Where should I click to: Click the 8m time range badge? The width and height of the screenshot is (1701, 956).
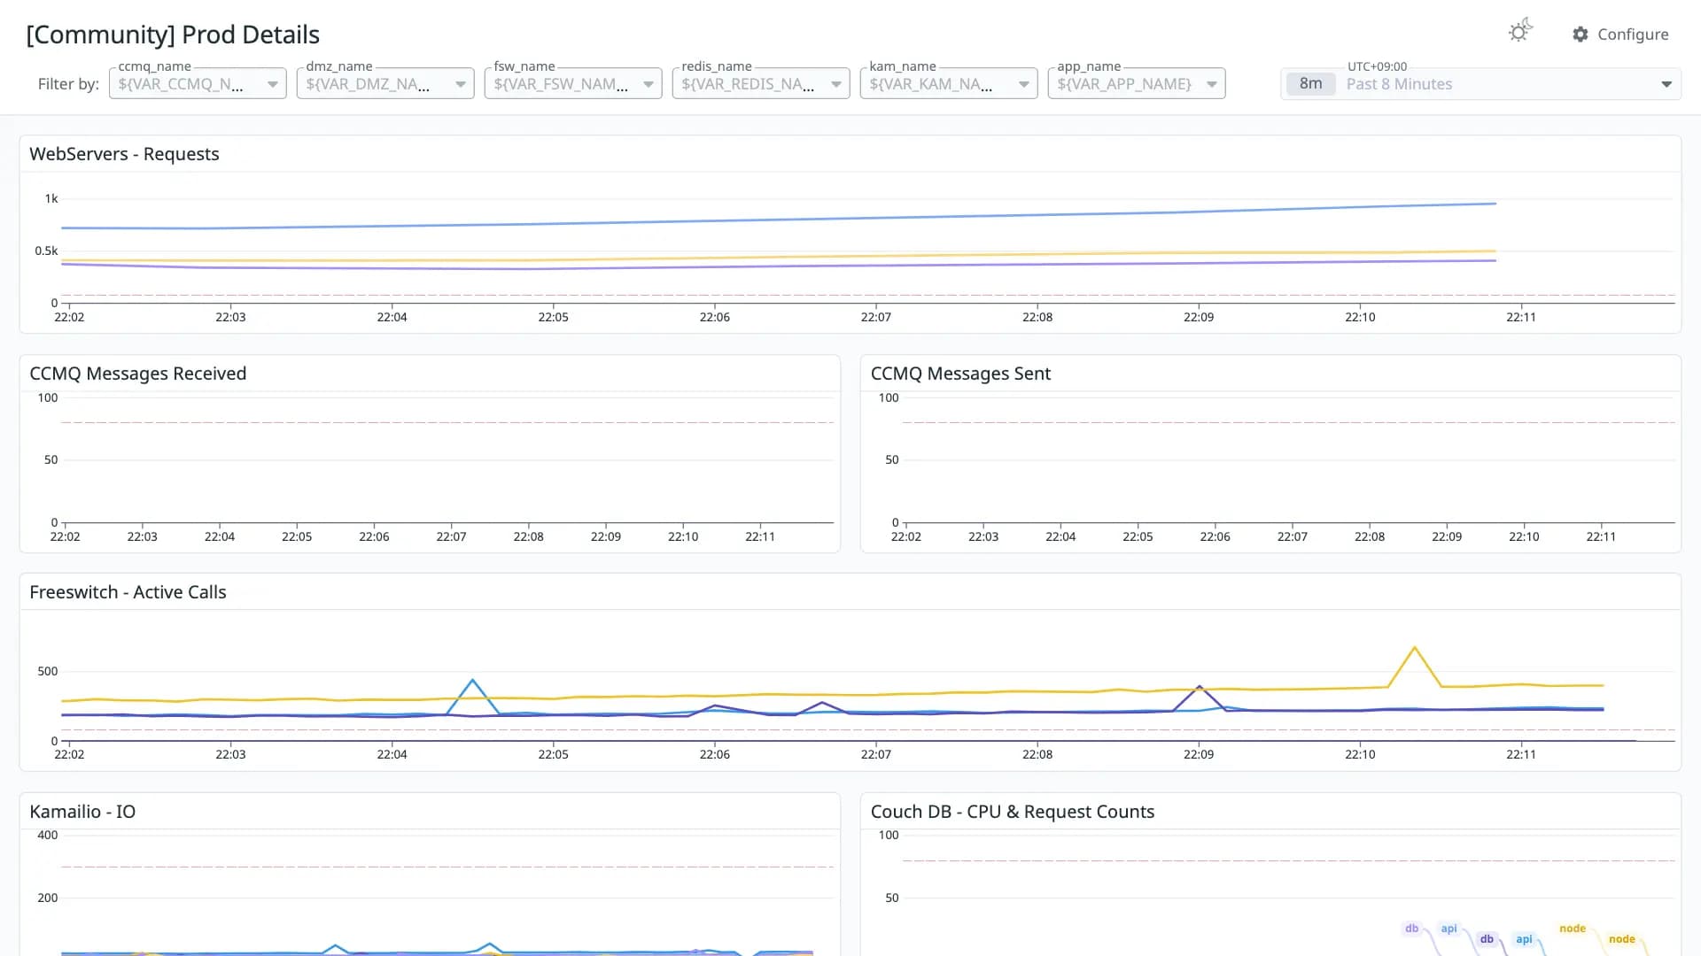tap(1310, 83)
